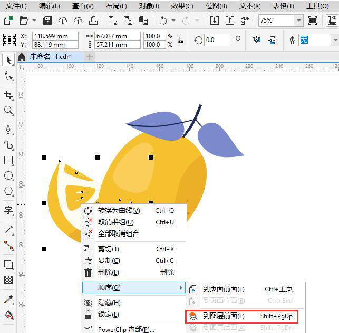
Task: Click the New document icon
Action: pyautogui.click(x=8, y=21)
